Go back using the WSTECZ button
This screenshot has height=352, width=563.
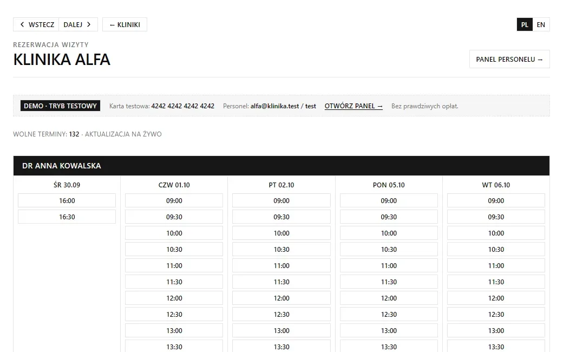click(36, 24)
